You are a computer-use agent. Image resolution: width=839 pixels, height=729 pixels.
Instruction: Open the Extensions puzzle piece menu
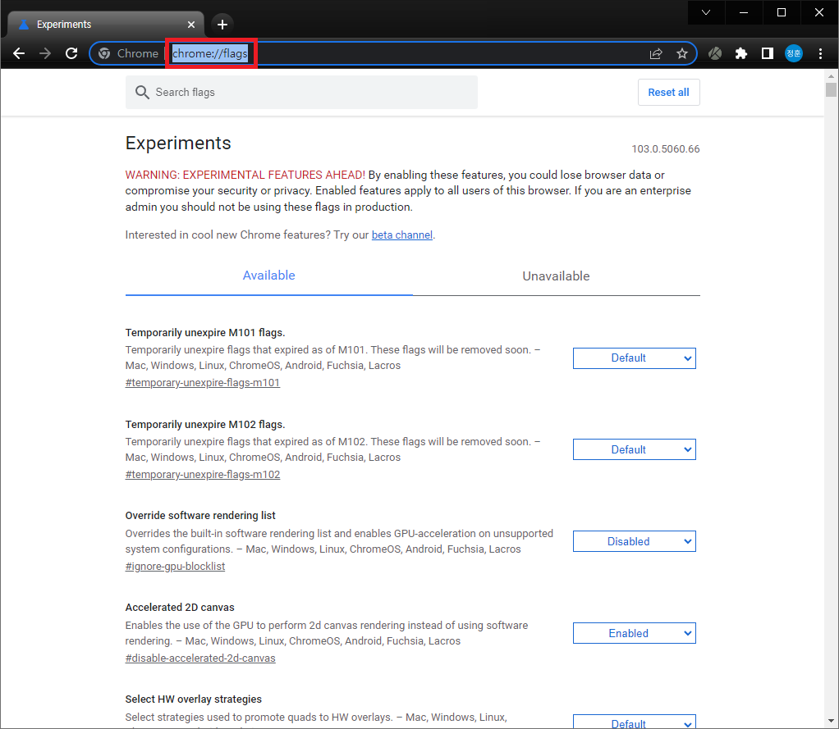point(741,53)
